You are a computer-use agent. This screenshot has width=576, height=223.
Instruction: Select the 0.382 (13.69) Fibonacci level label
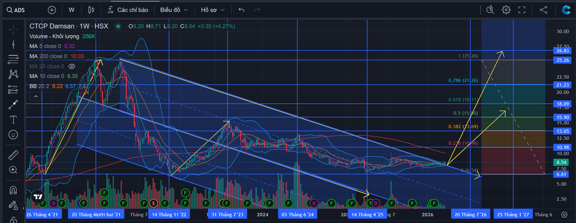coord(463,127)
